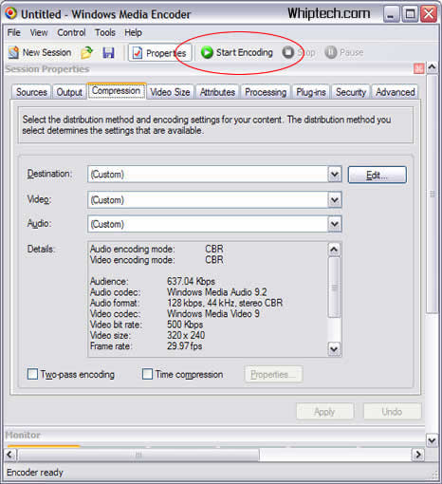Open the Properties toolbar button
442x484 pixels.
pyautogui.click(x=160, y=53)
